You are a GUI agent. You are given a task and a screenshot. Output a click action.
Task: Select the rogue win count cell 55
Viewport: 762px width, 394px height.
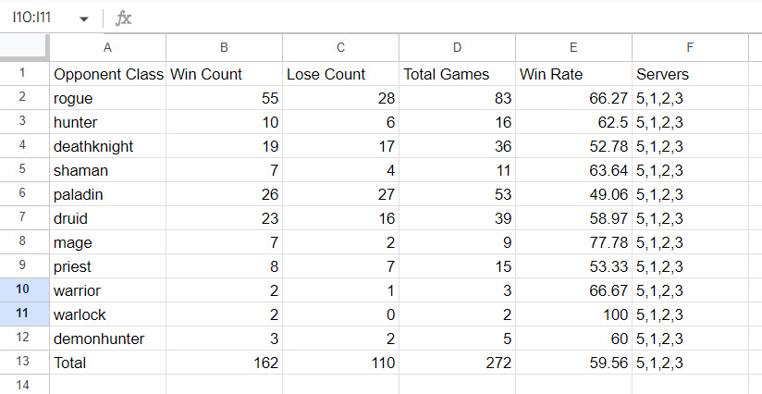click(x=224, y=98)
